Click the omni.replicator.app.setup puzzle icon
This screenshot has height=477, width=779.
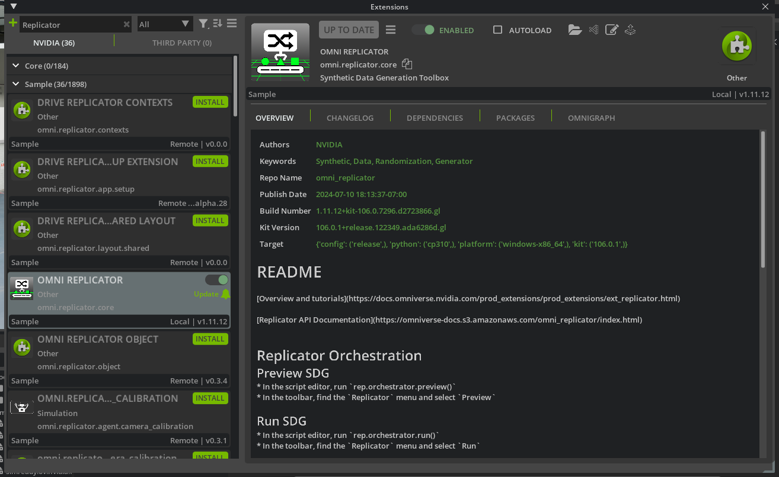click(22, 169)
